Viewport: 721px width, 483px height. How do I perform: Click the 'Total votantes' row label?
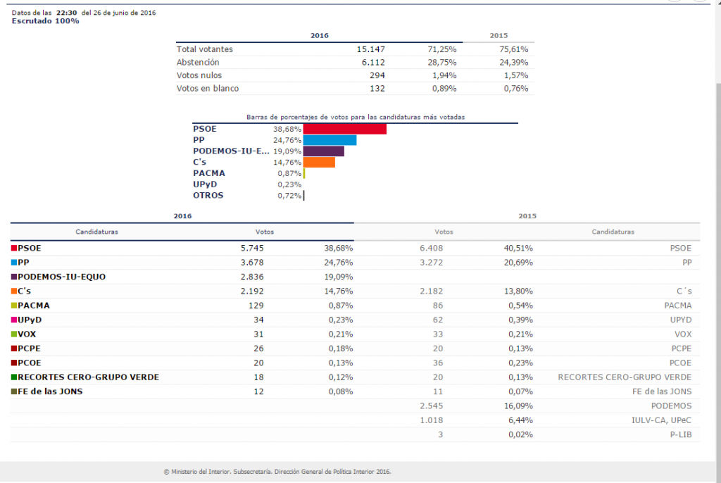click(205, 49)
